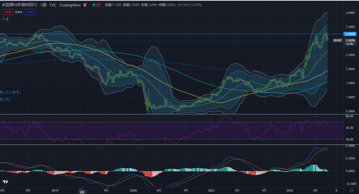Click the US10Y symbol label on price axis
This screenshot has width=359, height=194.
pyautogui.click(x=337, y=40)
